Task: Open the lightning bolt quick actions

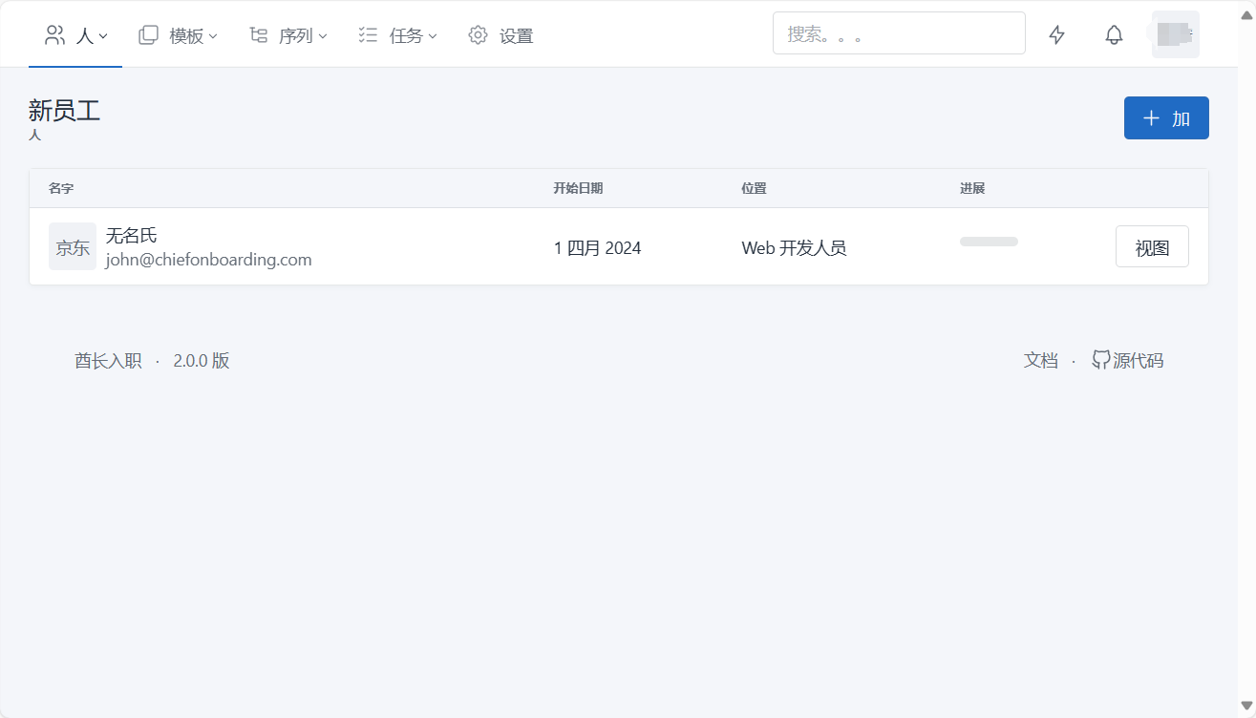Action: [x=1057, y=35]
